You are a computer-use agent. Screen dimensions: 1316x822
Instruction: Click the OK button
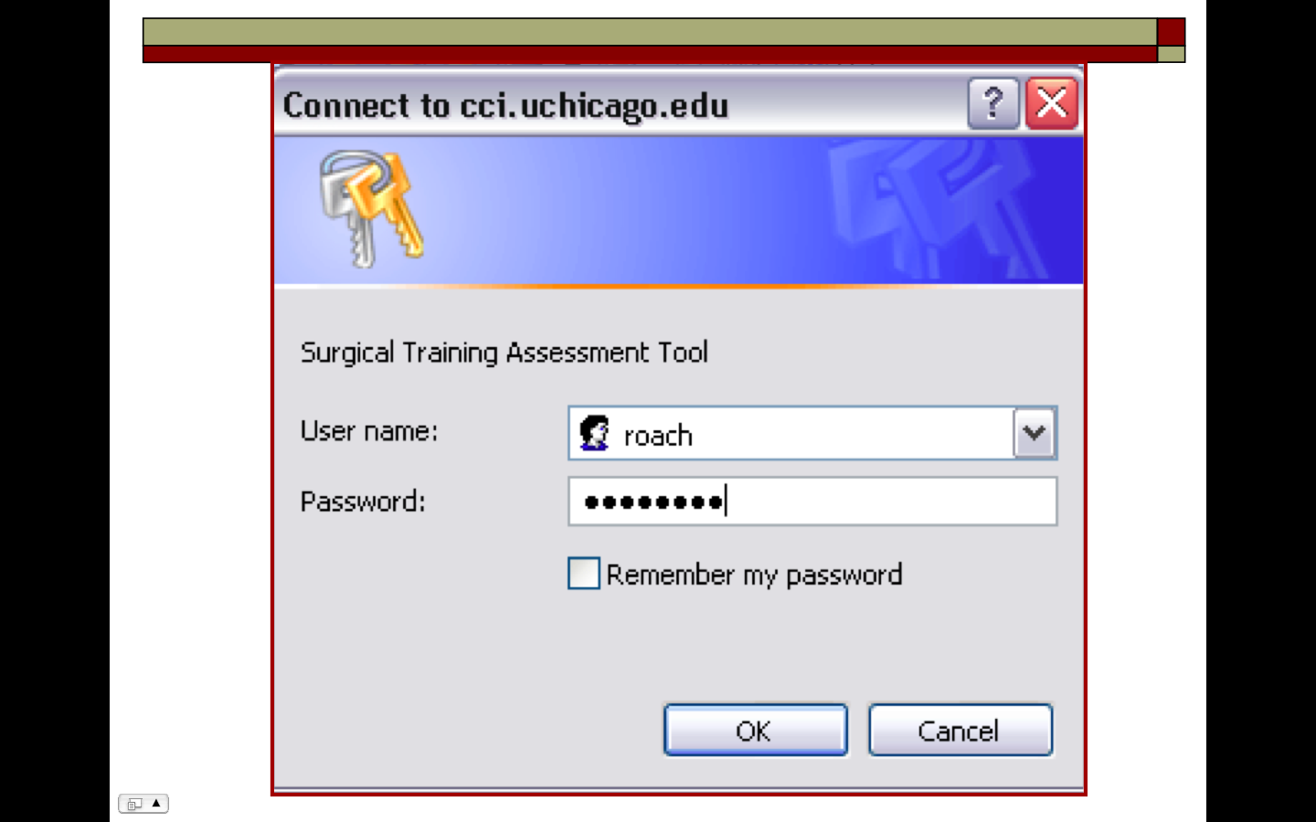[x=756, y=730]
